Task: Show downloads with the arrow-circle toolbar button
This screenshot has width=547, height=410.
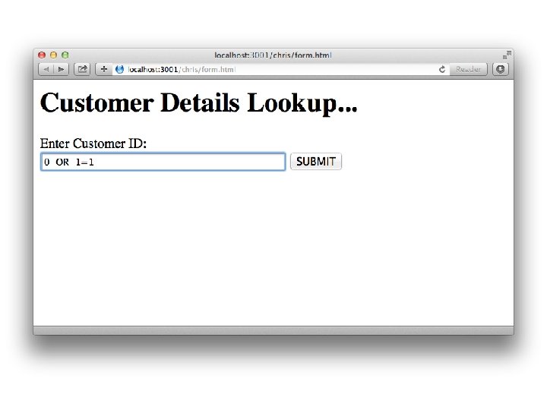Action: point(500,69)
